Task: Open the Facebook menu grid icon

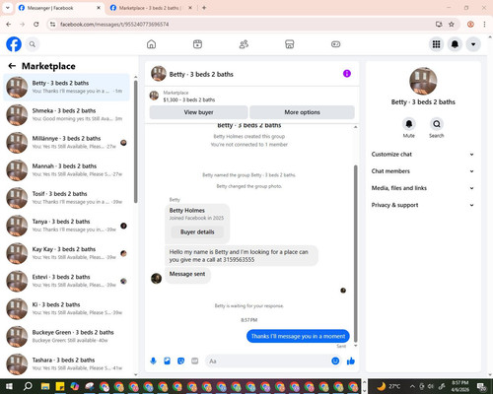Action: coord(436,44)
